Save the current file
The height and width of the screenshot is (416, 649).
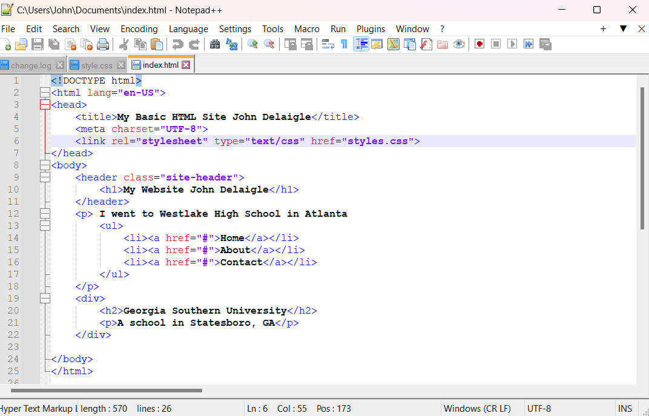click(x=38, y=44)
